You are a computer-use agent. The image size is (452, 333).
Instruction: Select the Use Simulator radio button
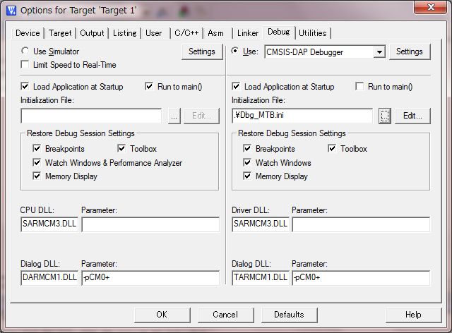(26, 52)
